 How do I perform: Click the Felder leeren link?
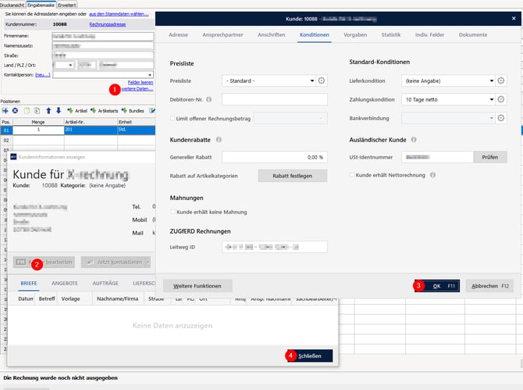pos(141,82)
